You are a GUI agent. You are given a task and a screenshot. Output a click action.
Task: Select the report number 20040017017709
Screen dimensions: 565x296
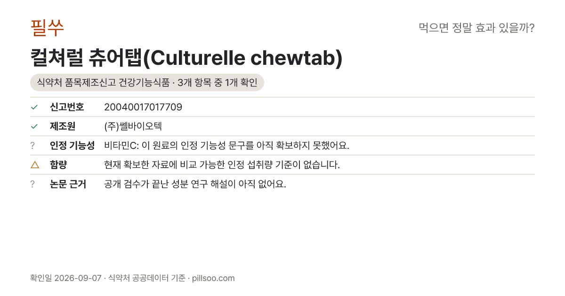click(x=143, y=107)
